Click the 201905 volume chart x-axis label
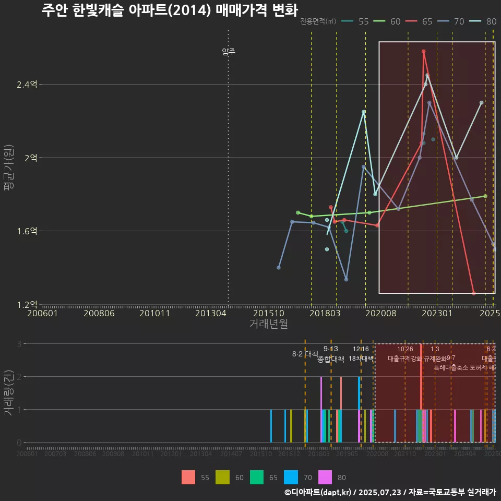The image size is (501, 501). [x=347, y=454]
